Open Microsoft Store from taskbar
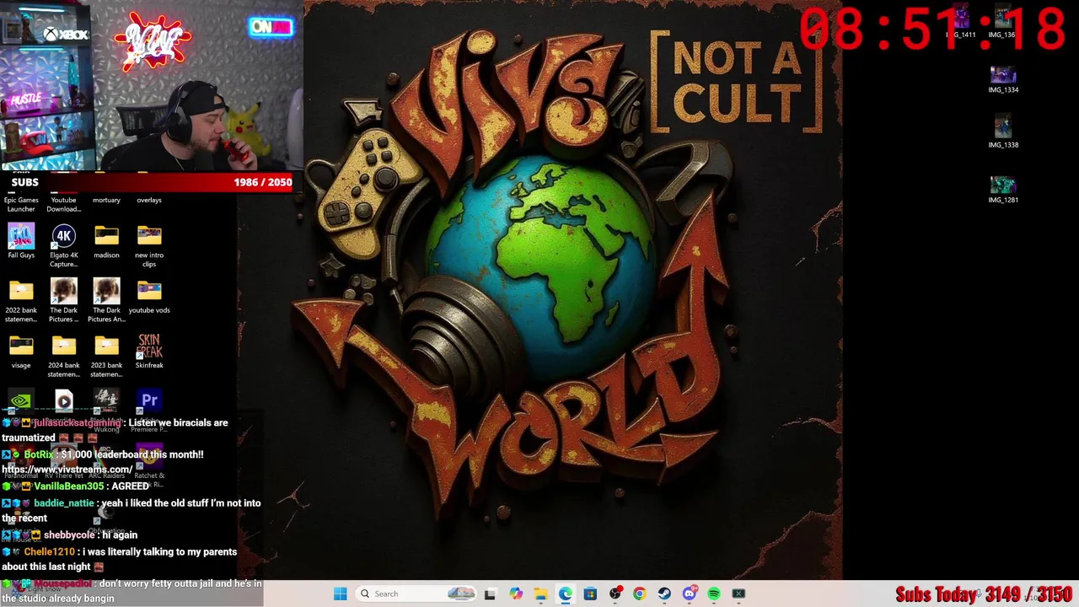1079x607 pixels. pyautogui.click(x=590, y=594)
